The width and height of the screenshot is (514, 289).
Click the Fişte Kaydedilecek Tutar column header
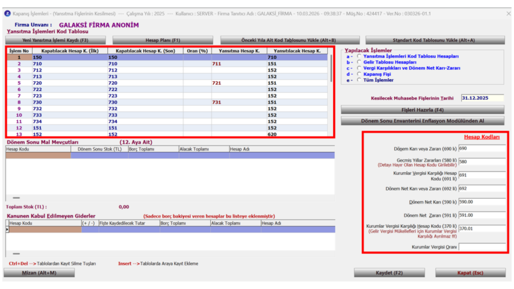(x=129, y=223)
